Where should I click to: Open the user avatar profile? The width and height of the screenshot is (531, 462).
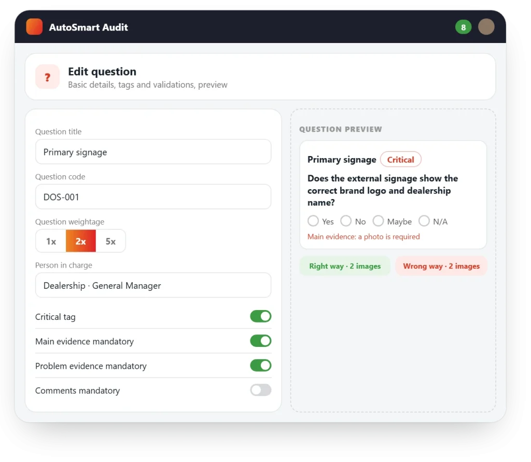[486, 27]
